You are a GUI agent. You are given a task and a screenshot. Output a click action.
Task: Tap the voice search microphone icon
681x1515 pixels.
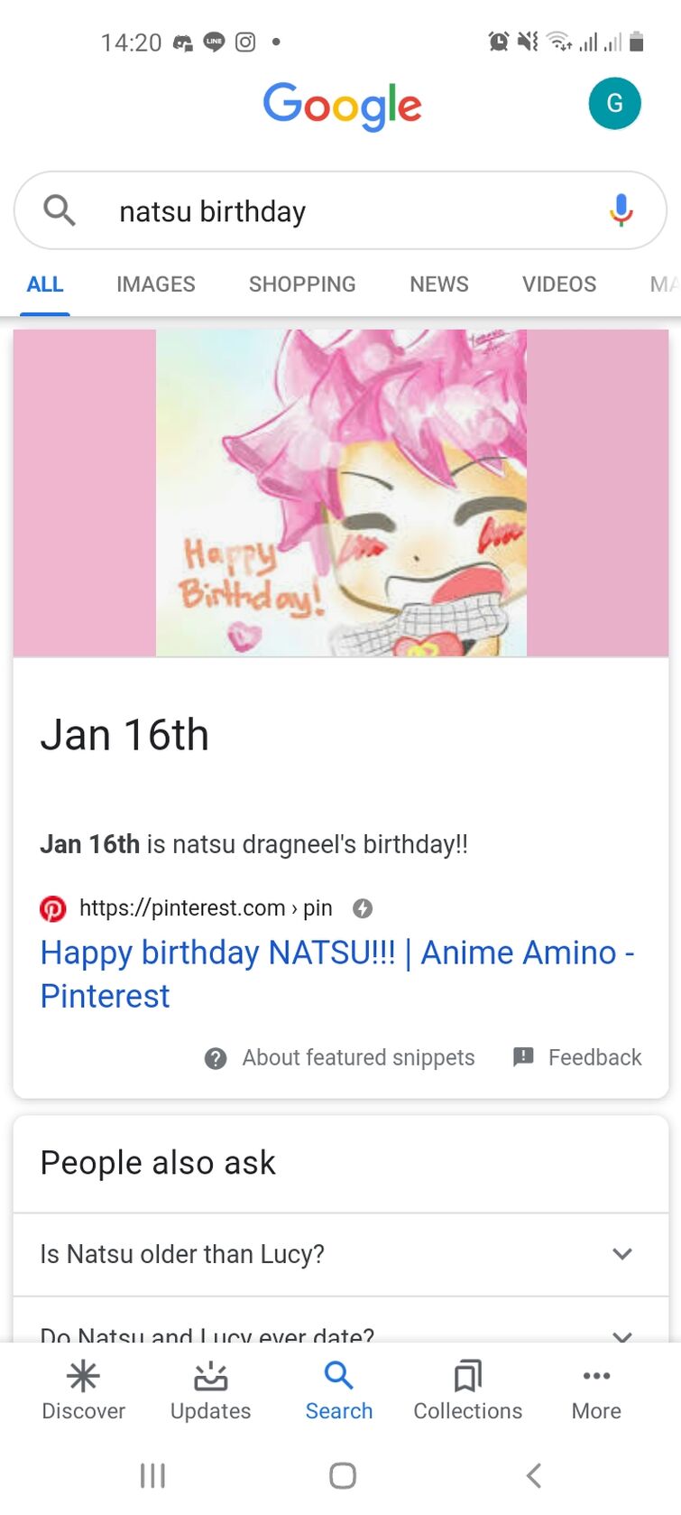621,210
